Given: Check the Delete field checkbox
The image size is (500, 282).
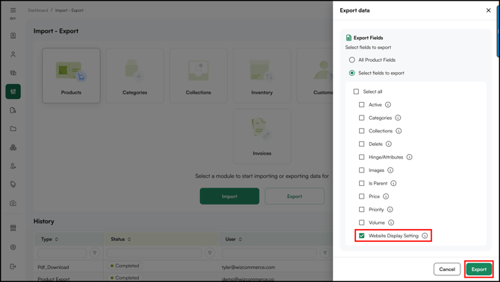Looking at the screenshot, I should pyautogui.click(x=362, y=144).
